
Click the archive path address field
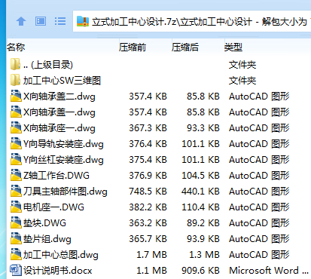[x=192, y=21]
